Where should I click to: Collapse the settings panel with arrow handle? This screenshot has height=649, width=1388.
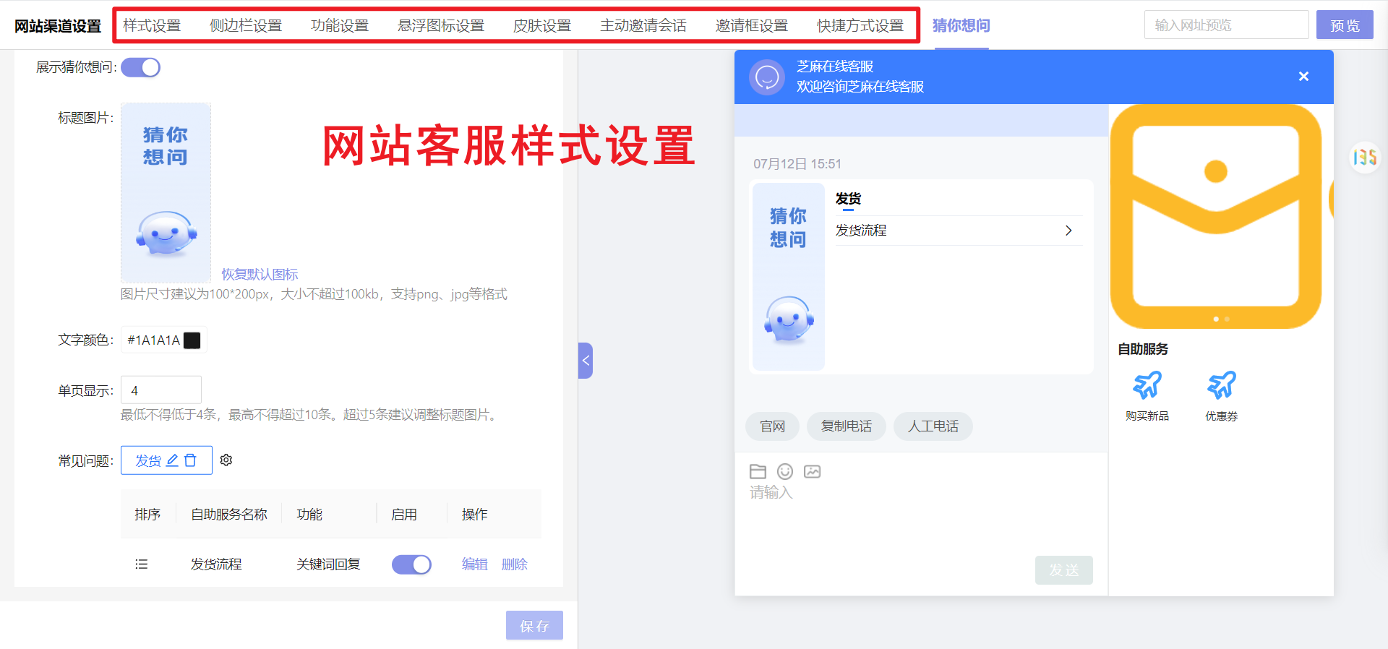coord(586,360)
